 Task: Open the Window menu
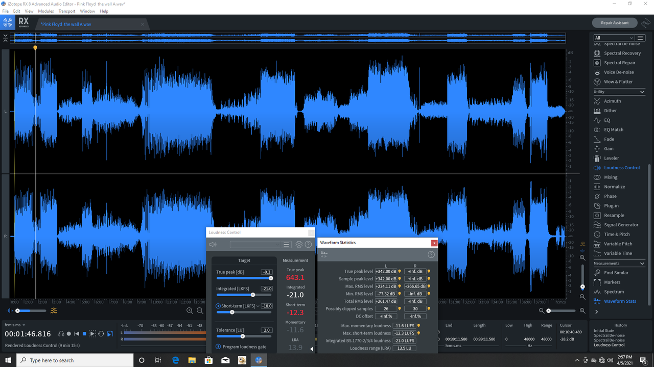click(x=87, y=11)
